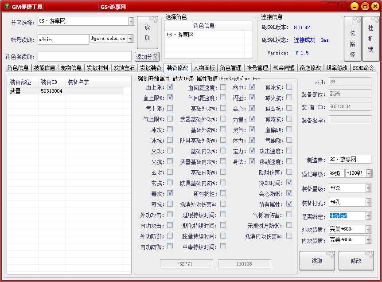
Task: Open the @game.sohu.com account suffix dropdown
Action: click(131, 39)
